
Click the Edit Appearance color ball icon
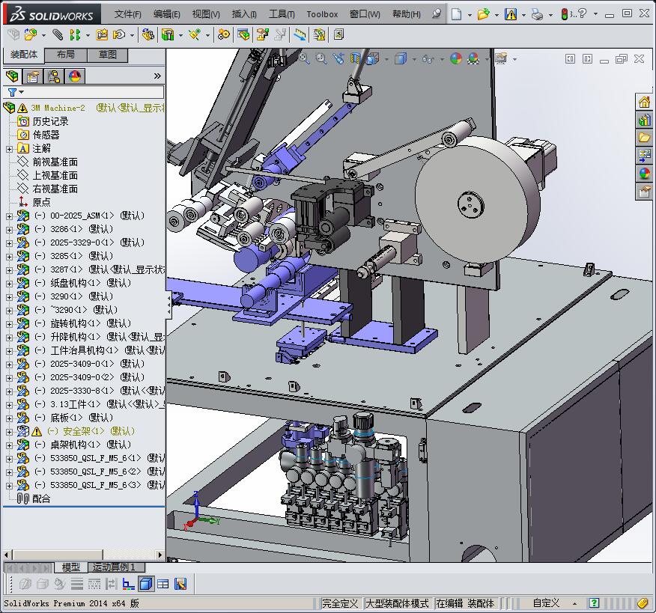455,58
